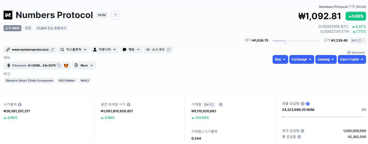Add Numbers Protocol to watchlist star
368x144 pixels.
point(115,15)
